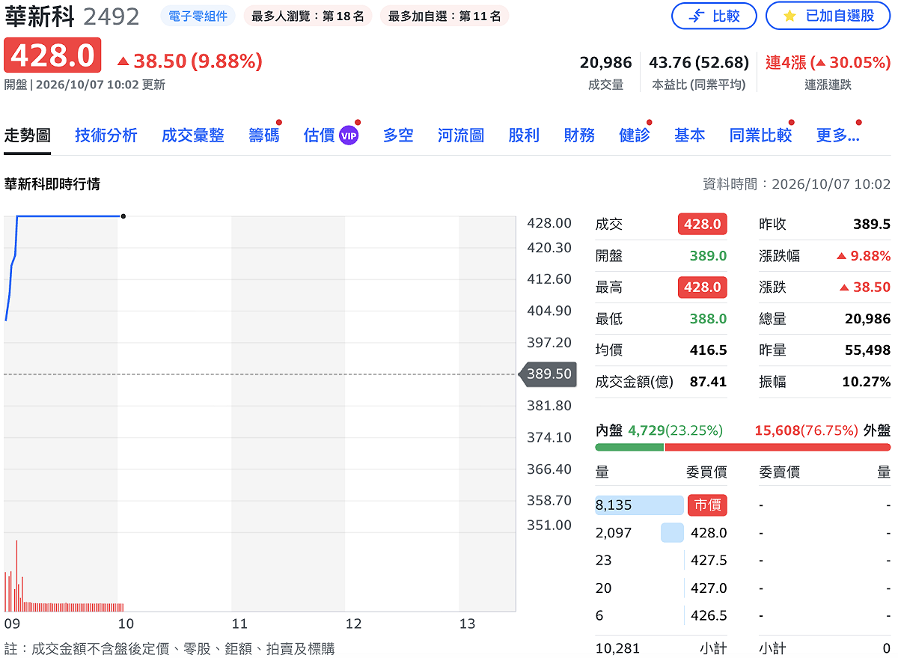Screen dimensions: 898x658
Task: Click the 開盤 389.0 value
Action: 708,256
